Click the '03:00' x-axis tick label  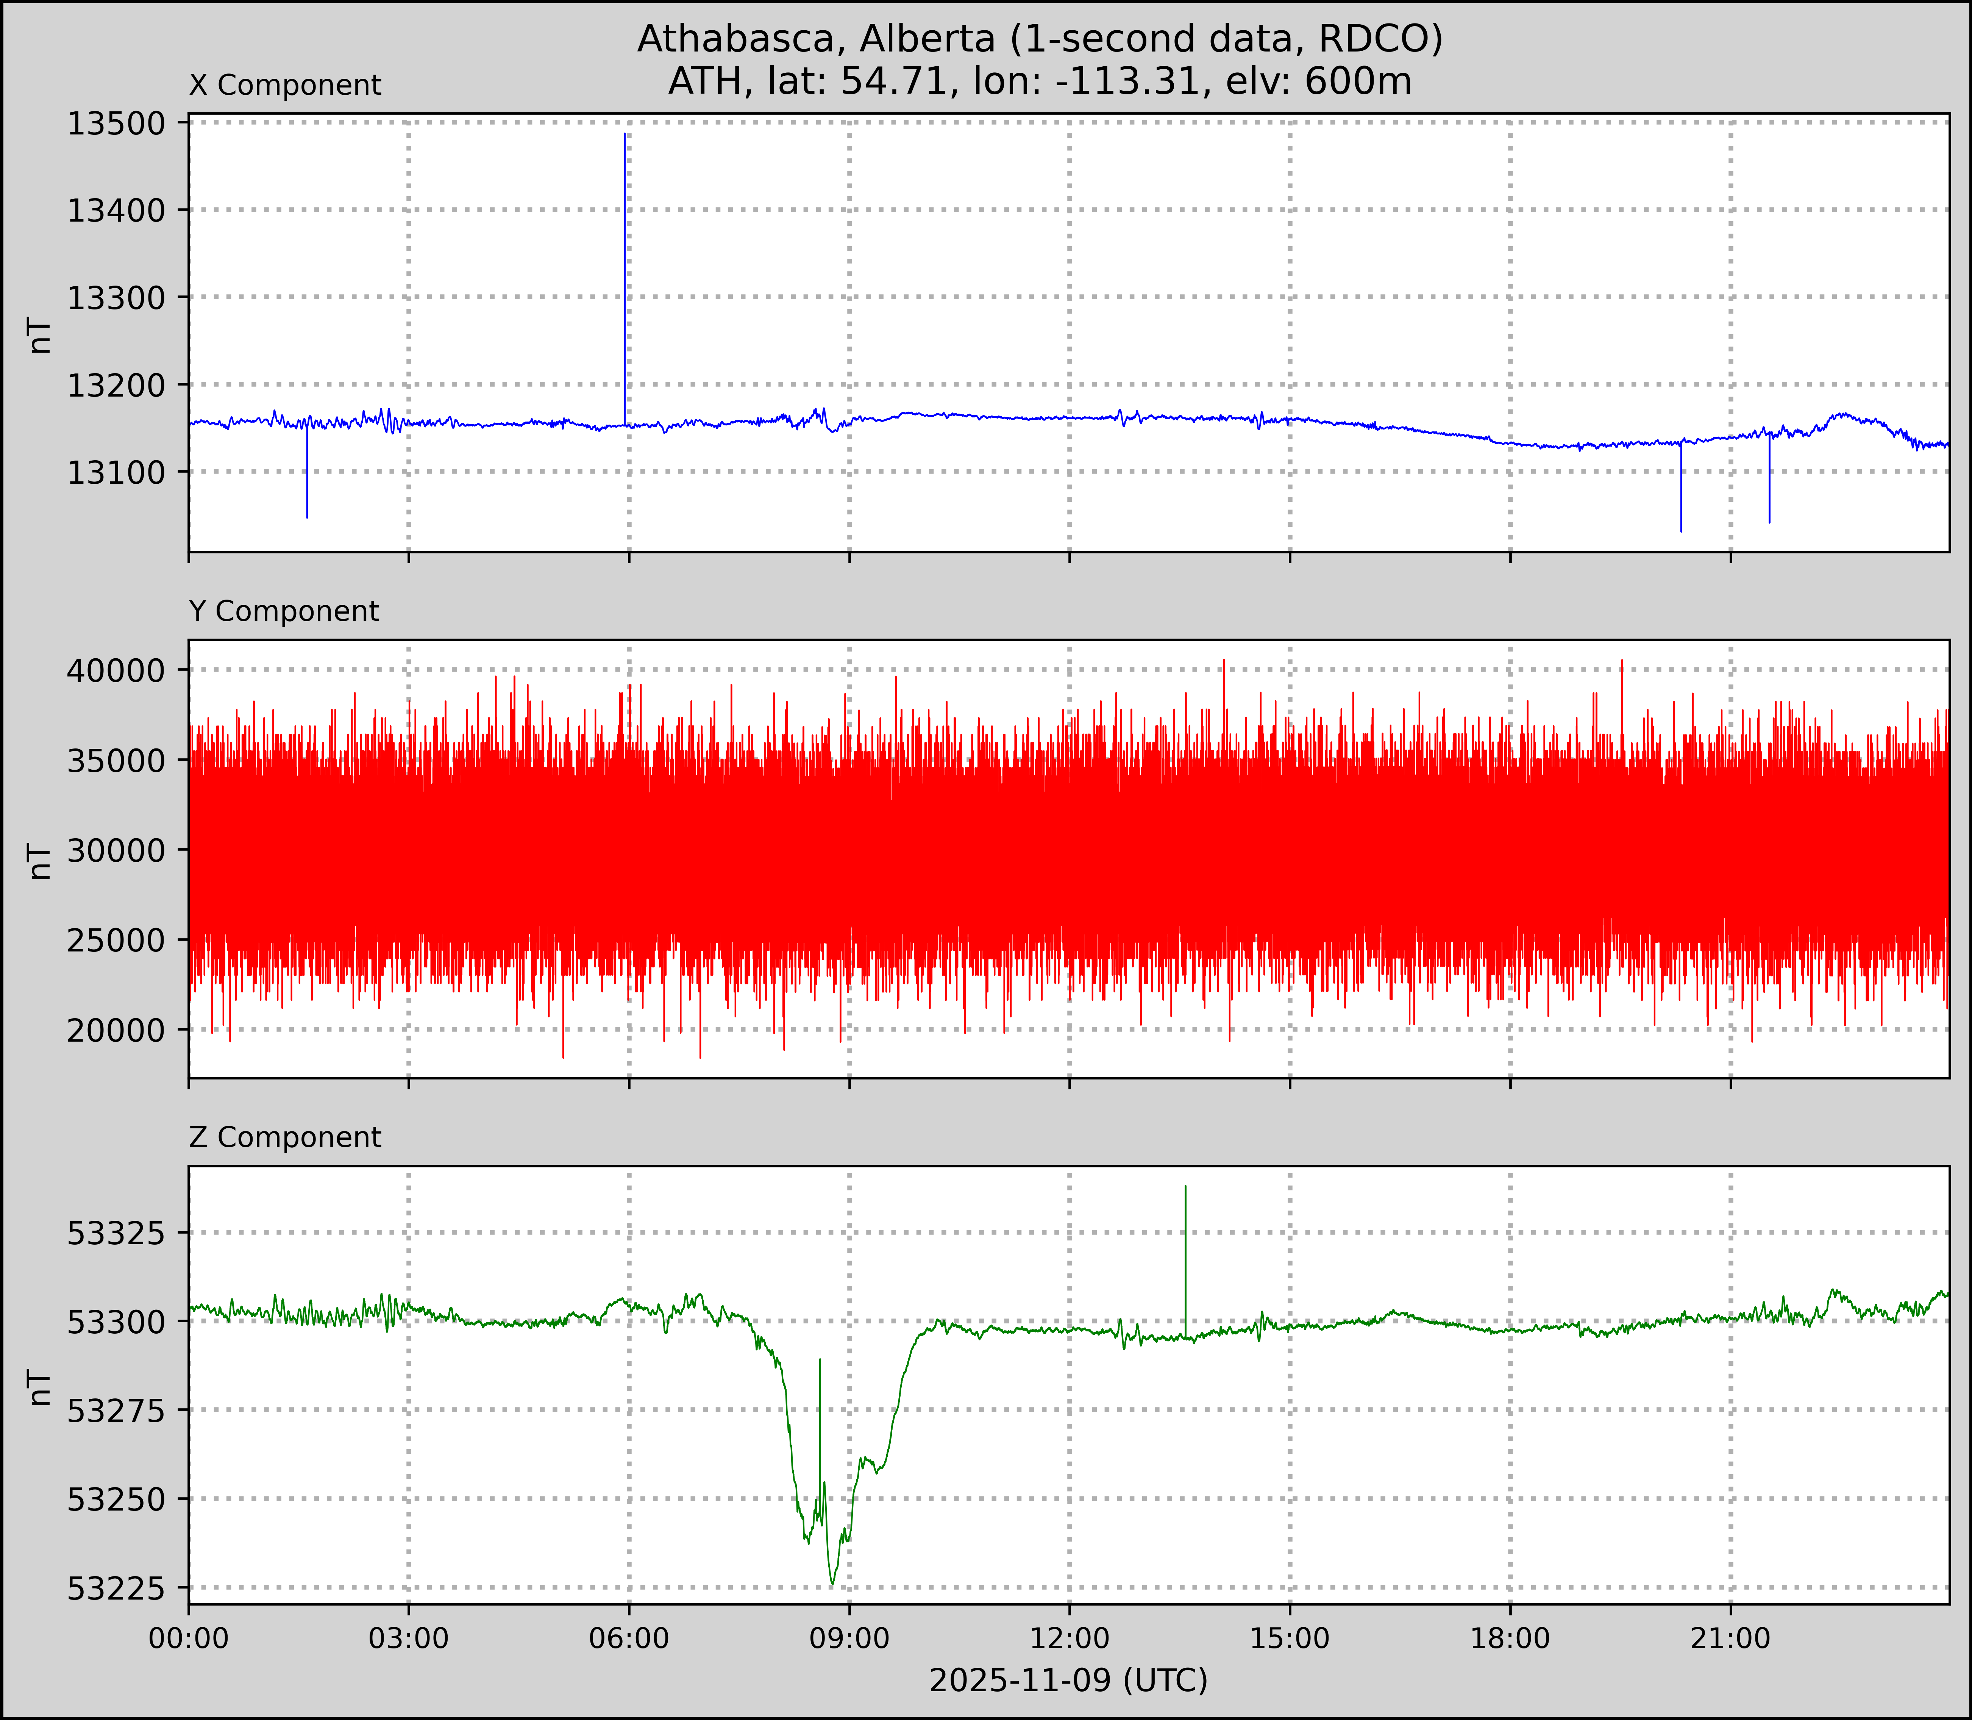[x=409, y=1639]
